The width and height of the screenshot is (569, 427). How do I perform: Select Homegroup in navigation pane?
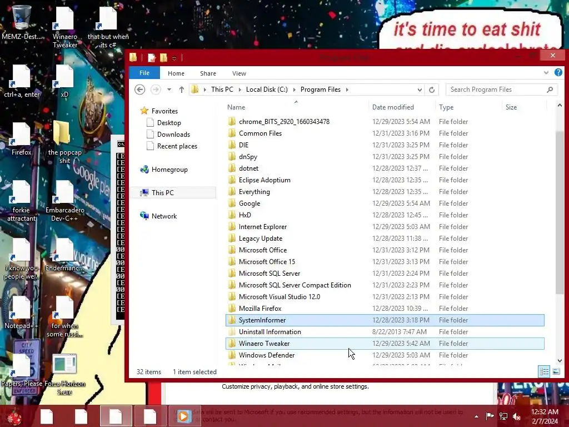click(169, 169)
